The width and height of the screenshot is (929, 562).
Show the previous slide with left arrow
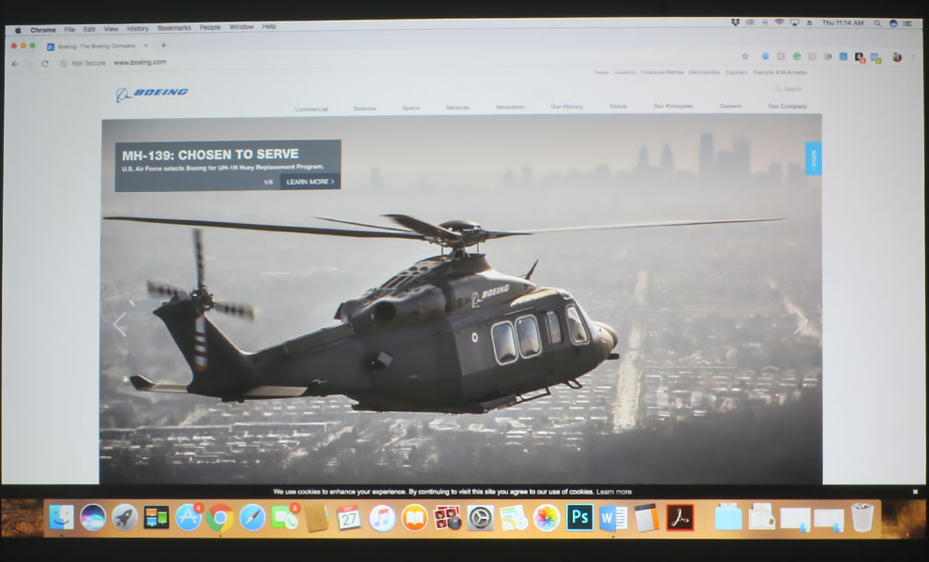pyautogui.click(x=120, y=324)
